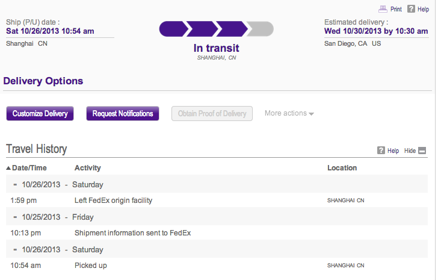This screenshot has width=438, height=280.
Task: Open the Help link in Travel History header
Action: [393, 151]
